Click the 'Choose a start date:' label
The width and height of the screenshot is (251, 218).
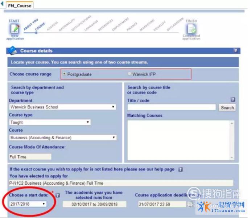click(29, 195)
